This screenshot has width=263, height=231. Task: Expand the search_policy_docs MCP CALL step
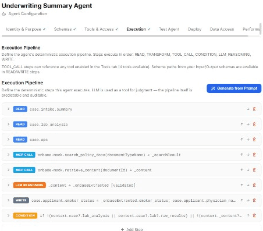[8, 155]
